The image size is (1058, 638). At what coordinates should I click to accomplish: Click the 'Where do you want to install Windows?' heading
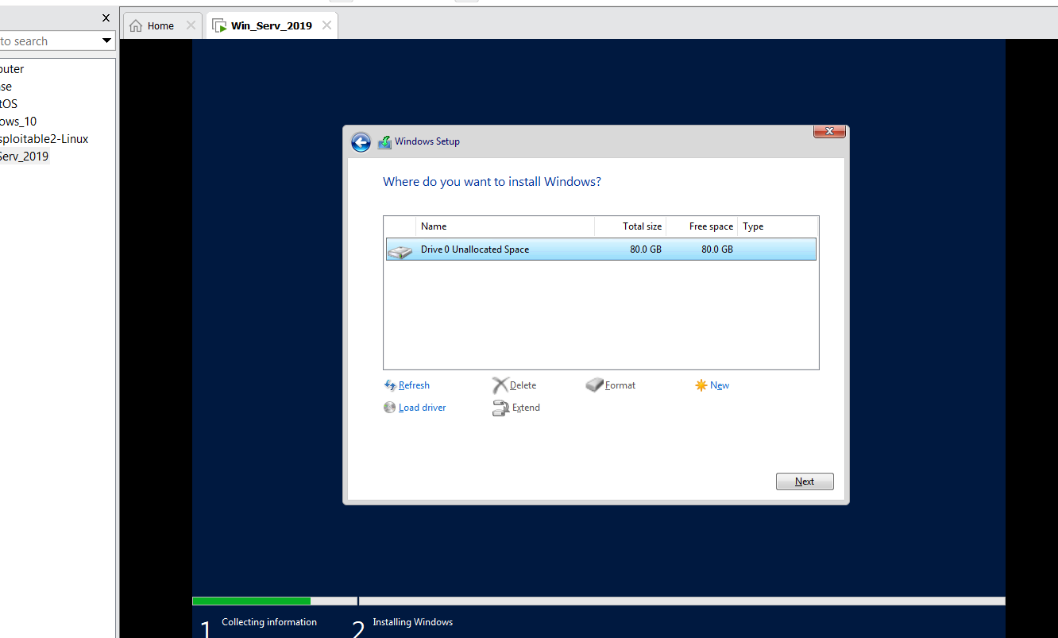click(492, 182)
